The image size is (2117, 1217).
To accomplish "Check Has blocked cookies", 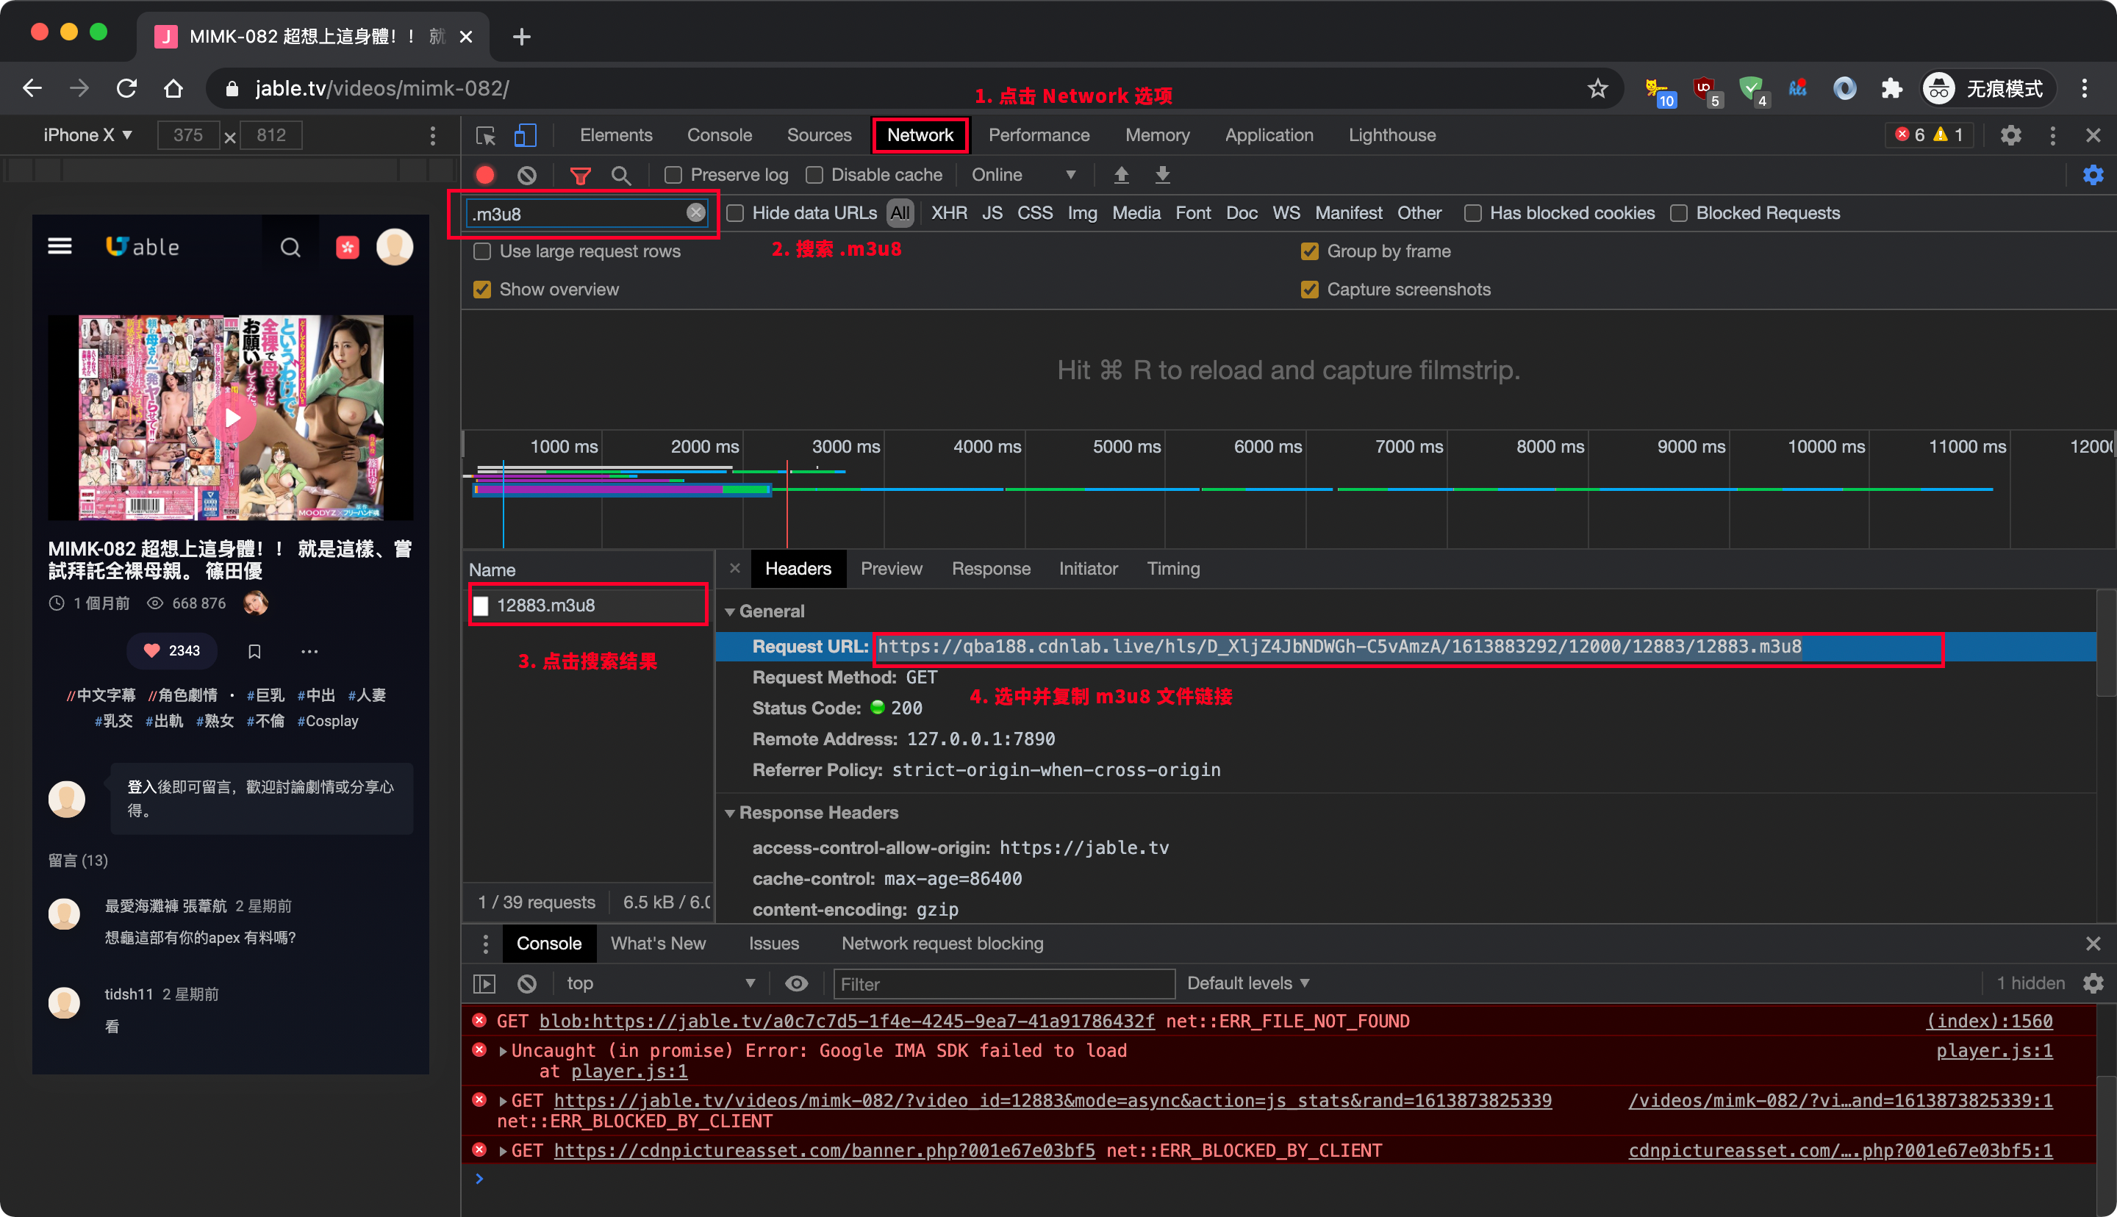I will [1474, 213].
